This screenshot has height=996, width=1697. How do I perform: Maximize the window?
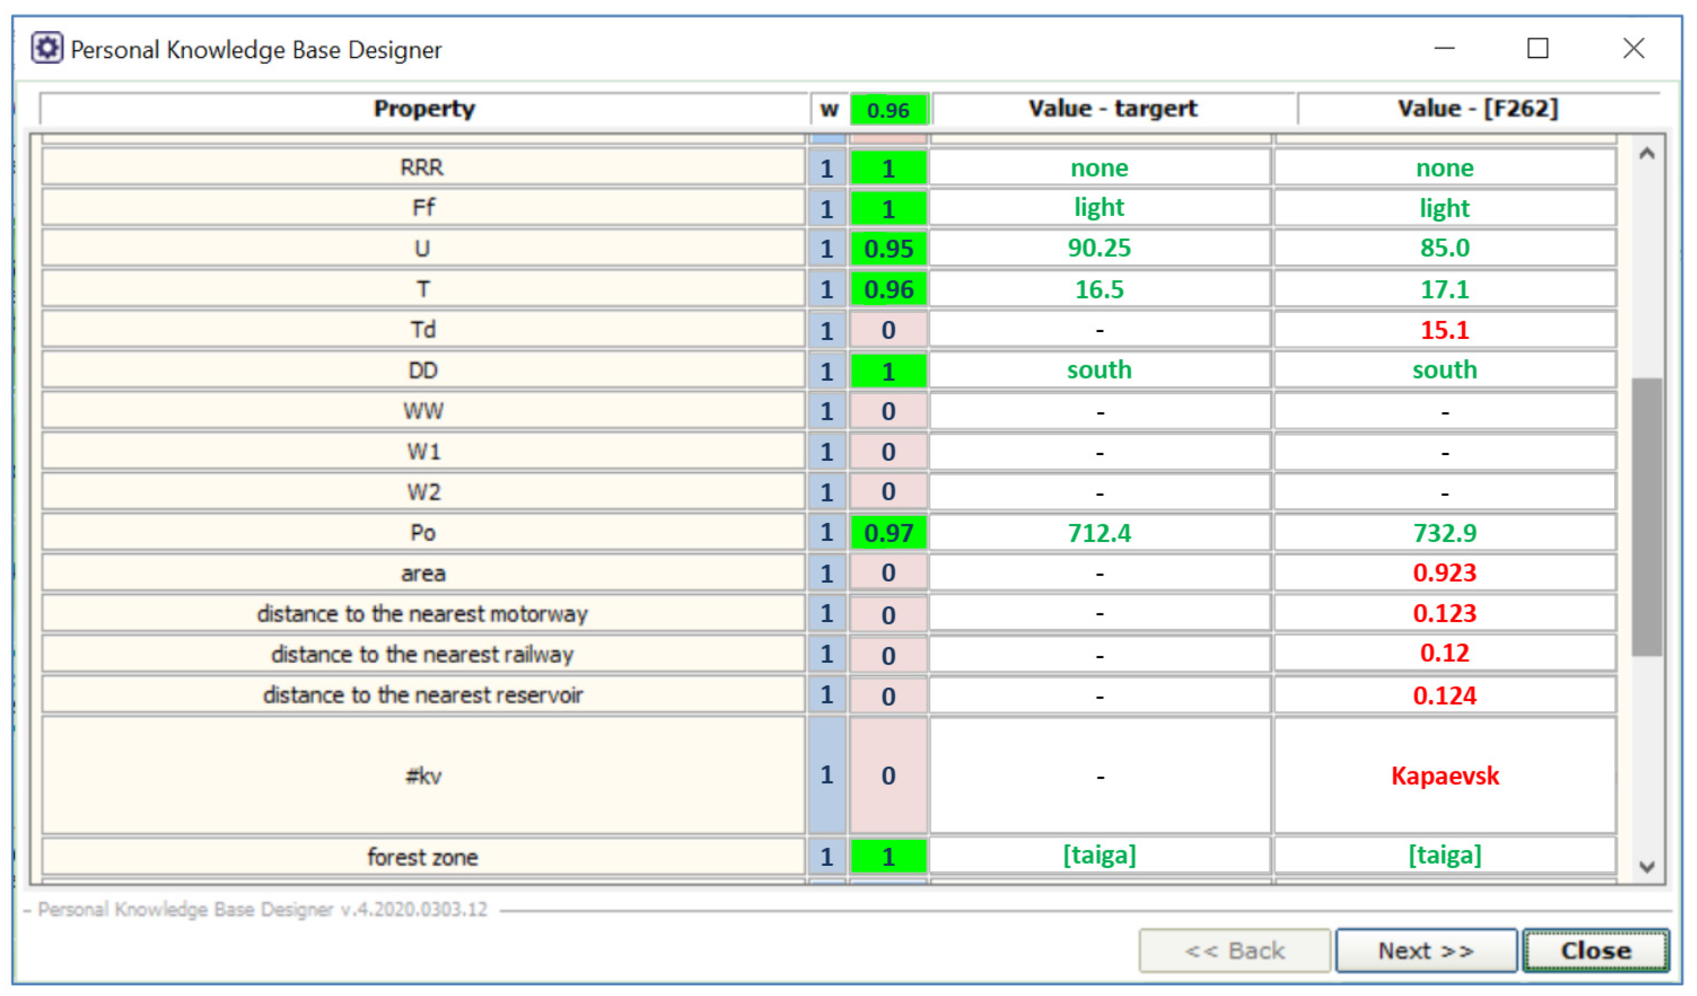1537,49
